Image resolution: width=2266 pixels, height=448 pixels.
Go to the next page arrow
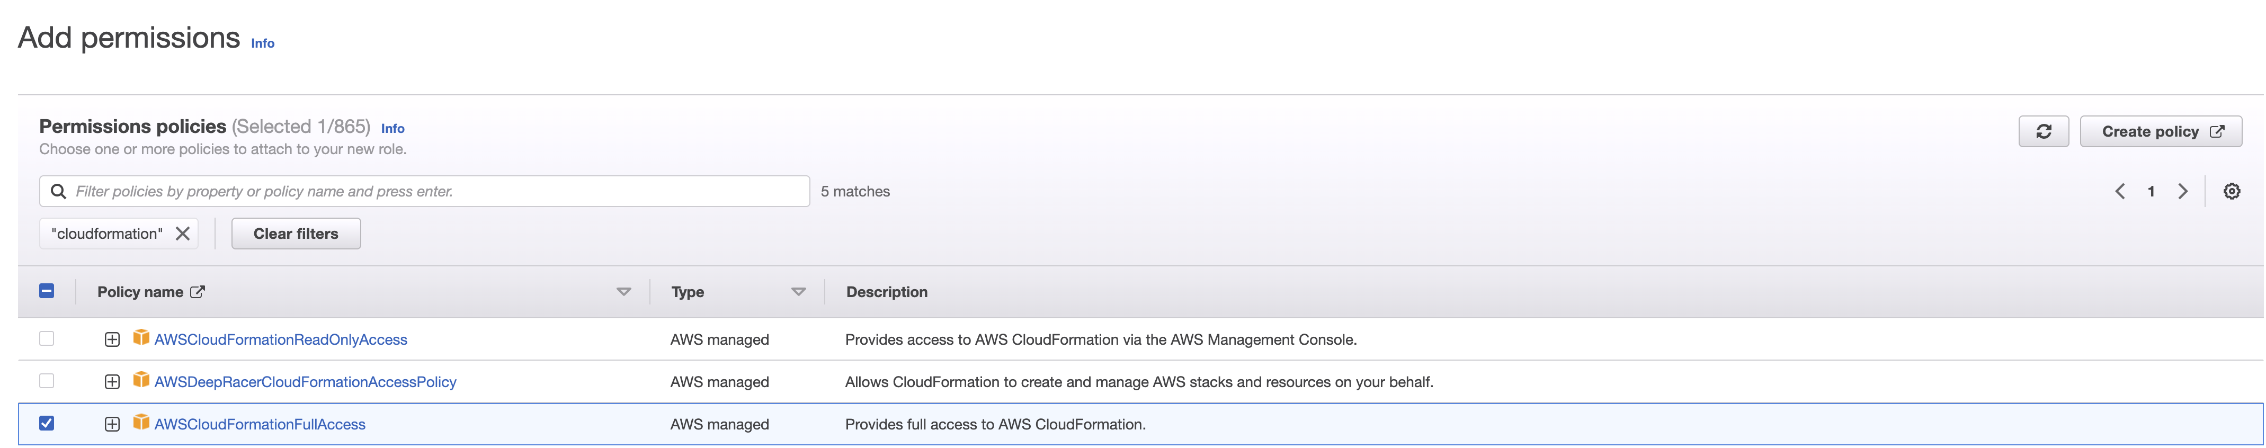pyautogui.click(x=2182, y=191)
